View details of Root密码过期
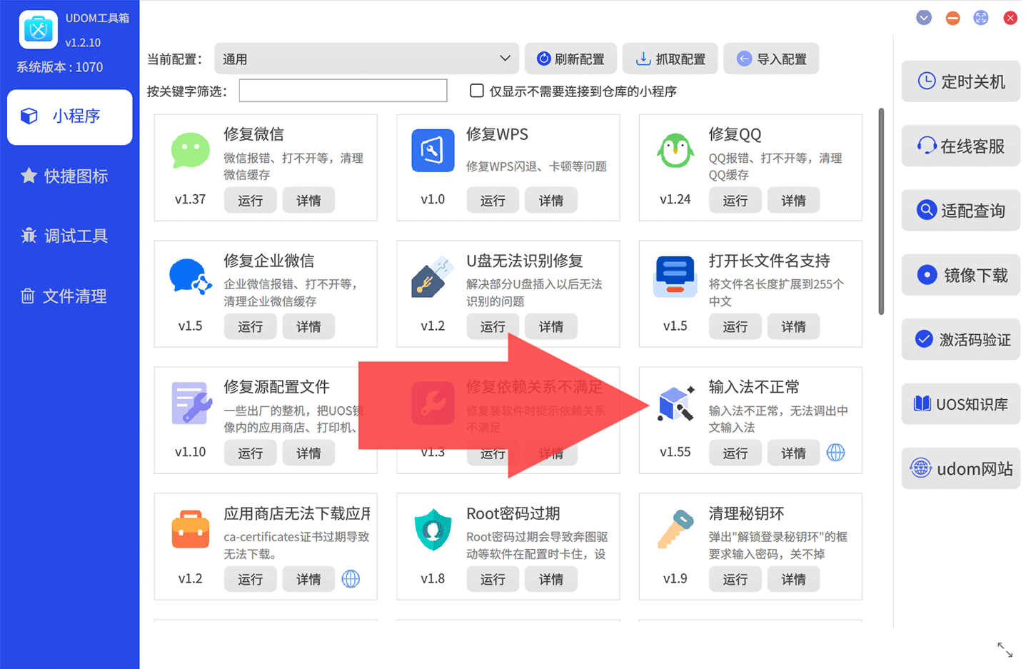Viewport: 1026px width, 669px height. pyautogui.click(x=551, y=579)
